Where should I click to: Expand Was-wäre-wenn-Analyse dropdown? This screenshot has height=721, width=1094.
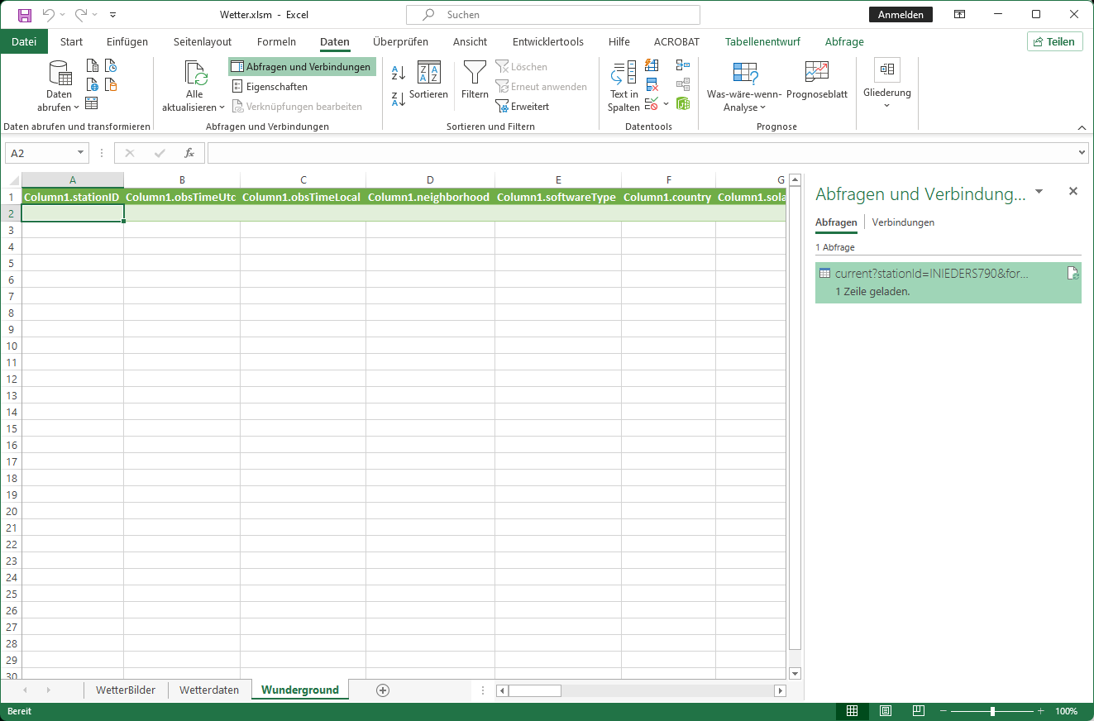[x=762, y=107]
